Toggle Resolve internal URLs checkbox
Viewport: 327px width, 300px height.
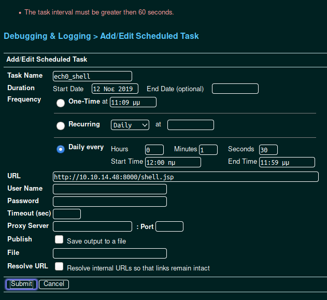tap(59, 267)
